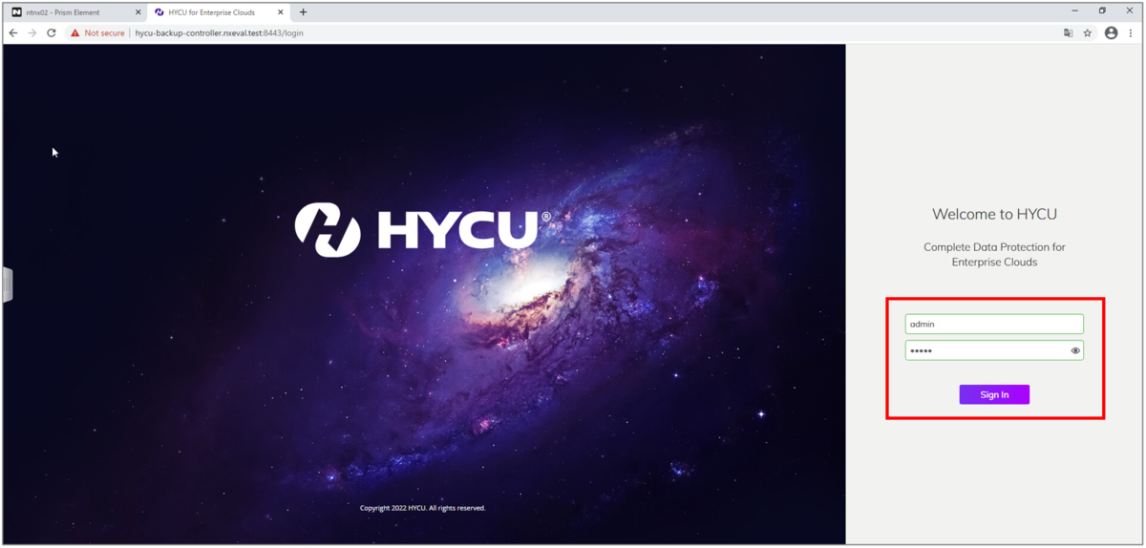This screenshot has width=1146, height=548.
Task: Bookmark this page with the star
Action: (x=1088, y=32)
